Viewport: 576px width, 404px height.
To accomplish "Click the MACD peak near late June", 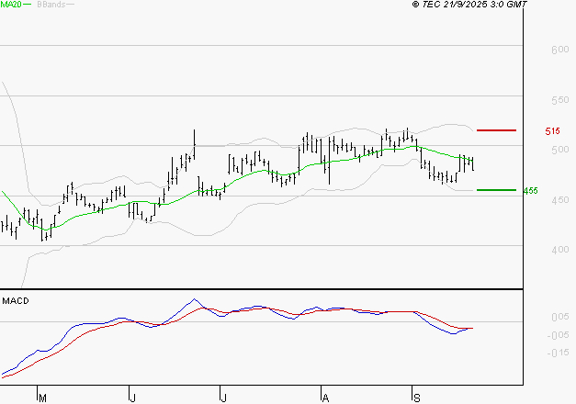I will coord(195,299).
